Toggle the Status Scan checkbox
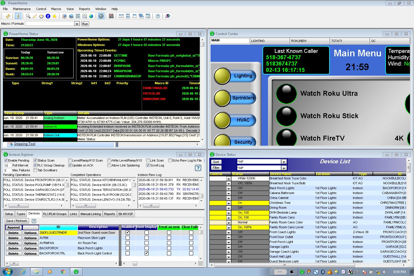This screenshot has height=276, width=414. tap(35, 160)
